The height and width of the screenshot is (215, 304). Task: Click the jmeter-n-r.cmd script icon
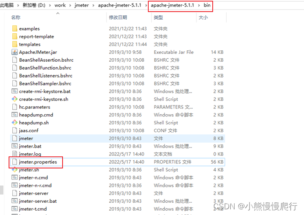click(14, 185)
